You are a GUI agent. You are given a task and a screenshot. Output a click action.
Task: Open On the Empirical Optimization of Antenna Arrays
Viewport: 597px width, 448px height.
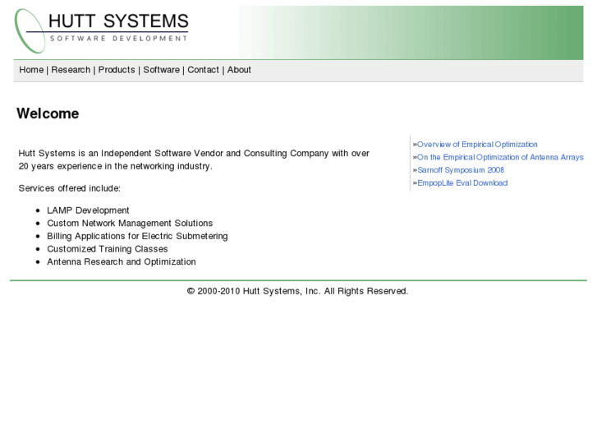500,157
